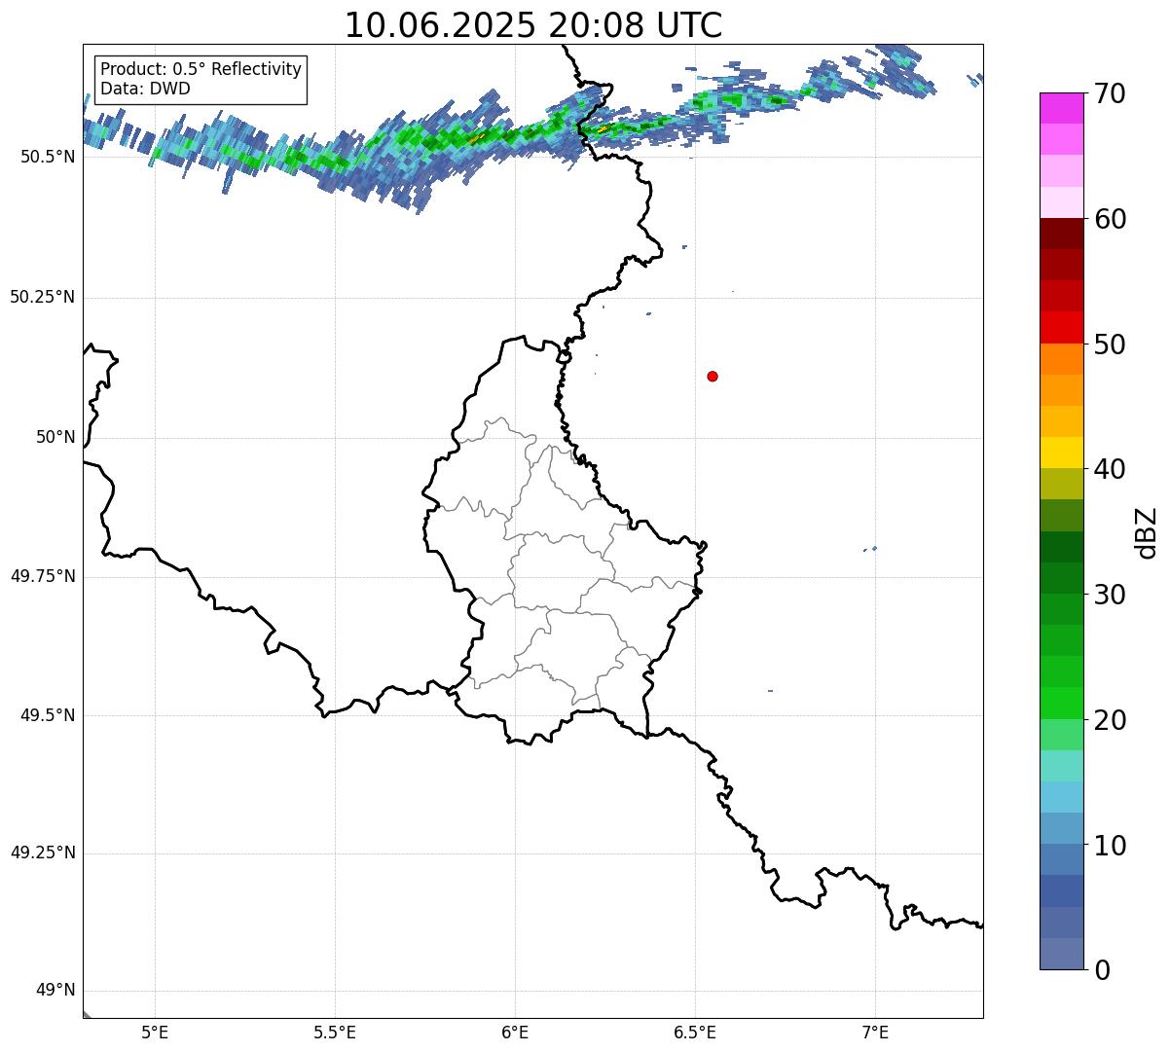
Task: Click the '50' colorbar tick label
Action: (x=1111, y=345)
